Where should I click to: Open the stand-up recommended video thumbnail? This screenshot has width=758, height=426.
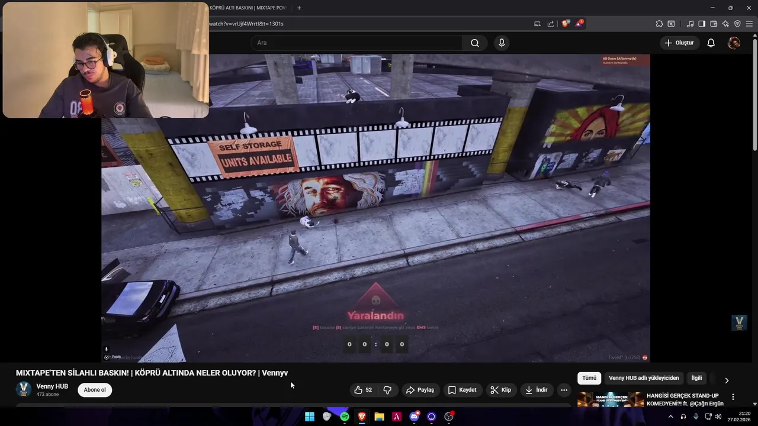[611, 400]
